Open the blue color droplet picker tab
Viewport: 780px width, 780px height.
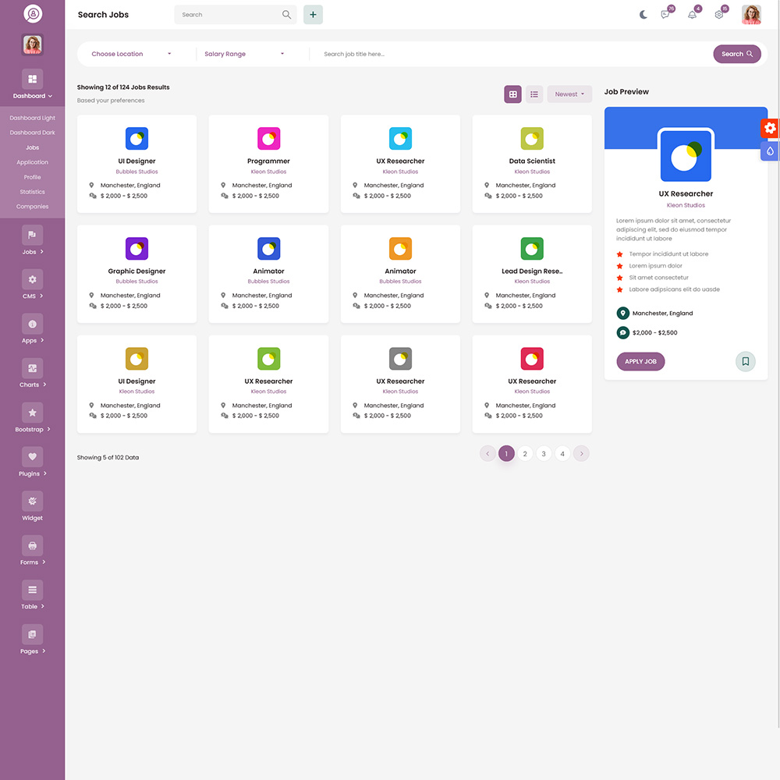[x=770, y=151]
